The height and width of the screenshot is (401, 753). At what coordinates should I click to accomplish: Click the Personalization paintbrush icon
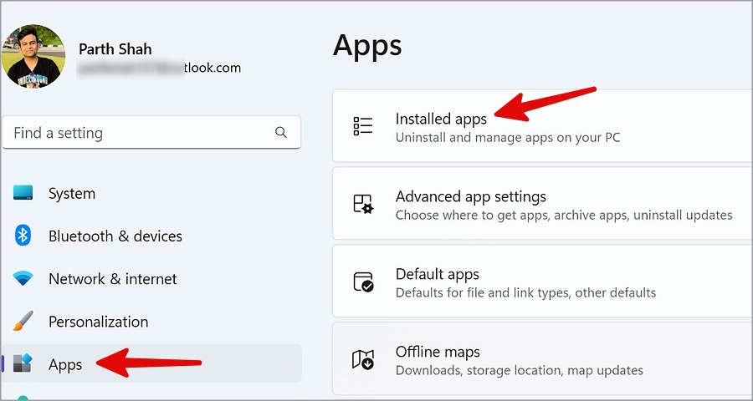(x=23, y=321)
